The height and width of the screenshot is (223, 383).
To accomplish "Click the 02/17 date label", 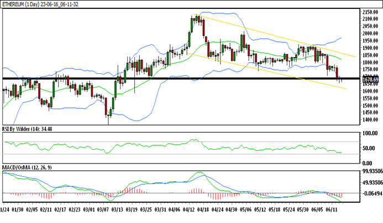I will (x=60, y=210).
